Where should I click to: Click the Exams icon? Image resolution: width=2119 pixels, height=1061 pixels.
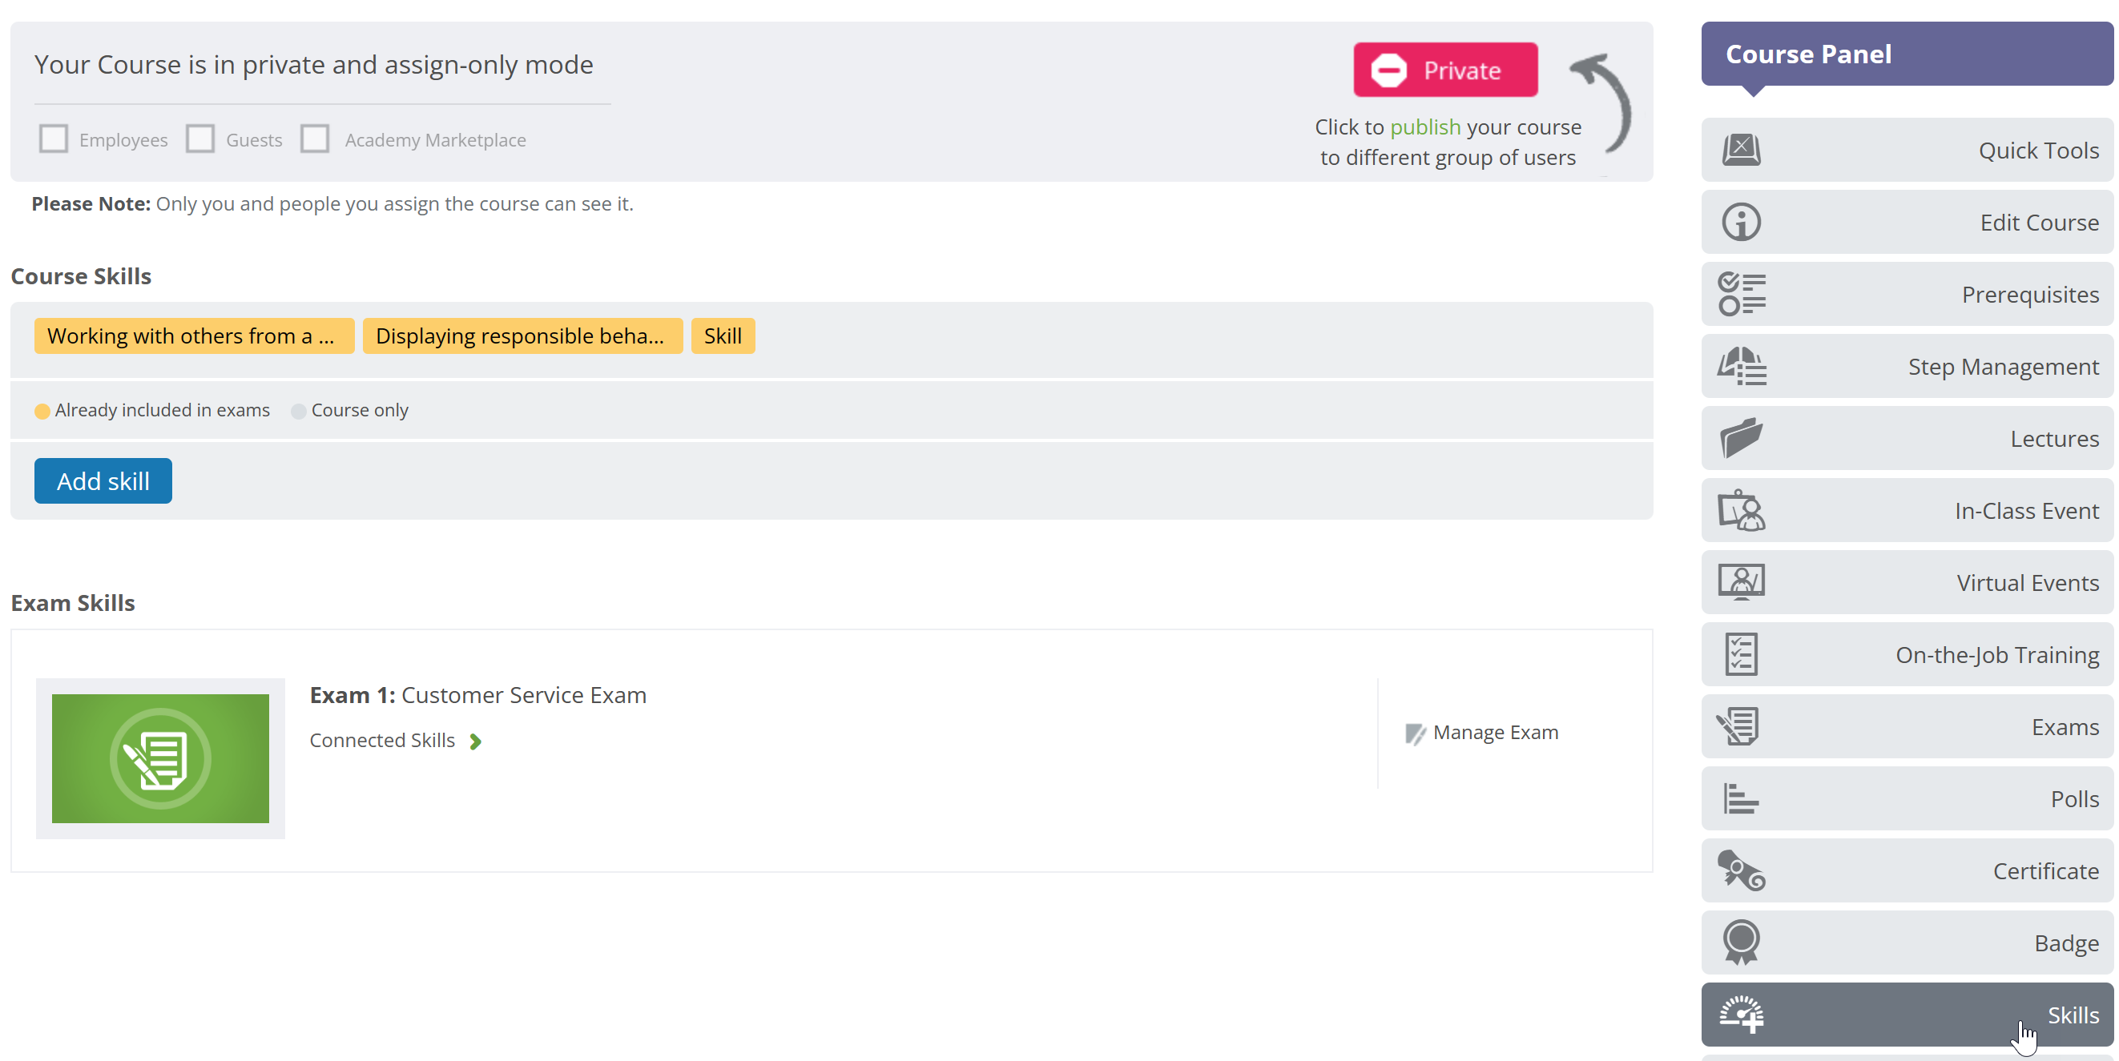coord(1738,726)
